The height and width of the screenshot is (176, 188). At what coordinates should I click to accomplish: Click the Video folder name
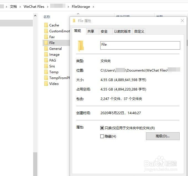click(54, 84)
